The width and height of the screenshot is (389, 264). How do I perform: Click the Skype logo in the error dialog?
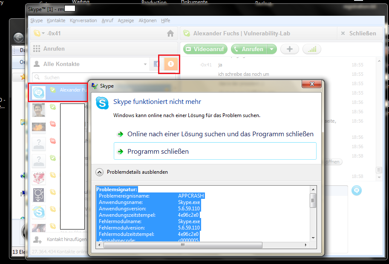102,103
